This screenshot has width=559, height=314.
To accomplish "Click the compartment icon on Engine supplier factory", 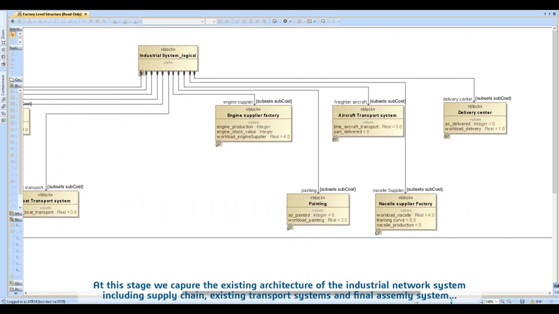I will coord(218,144).
